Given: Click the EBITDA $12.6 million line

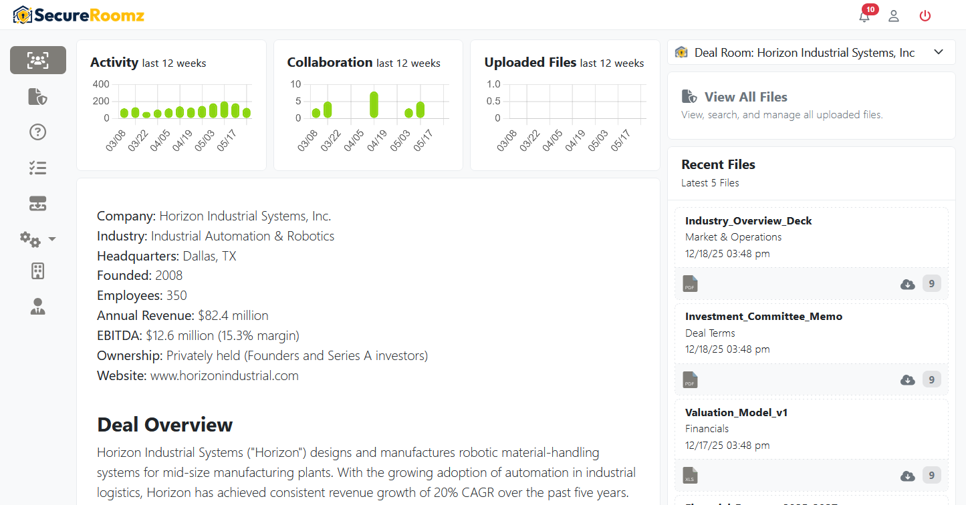Looking at the screenshot, I should tap(198, 335).
